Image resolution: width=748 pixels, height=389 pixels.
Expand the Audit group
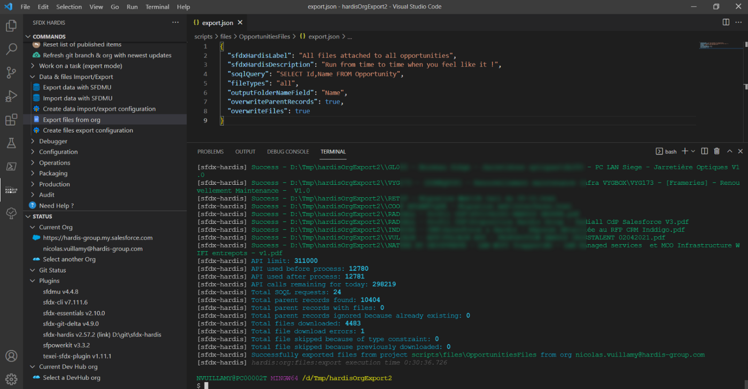point(105,195)
